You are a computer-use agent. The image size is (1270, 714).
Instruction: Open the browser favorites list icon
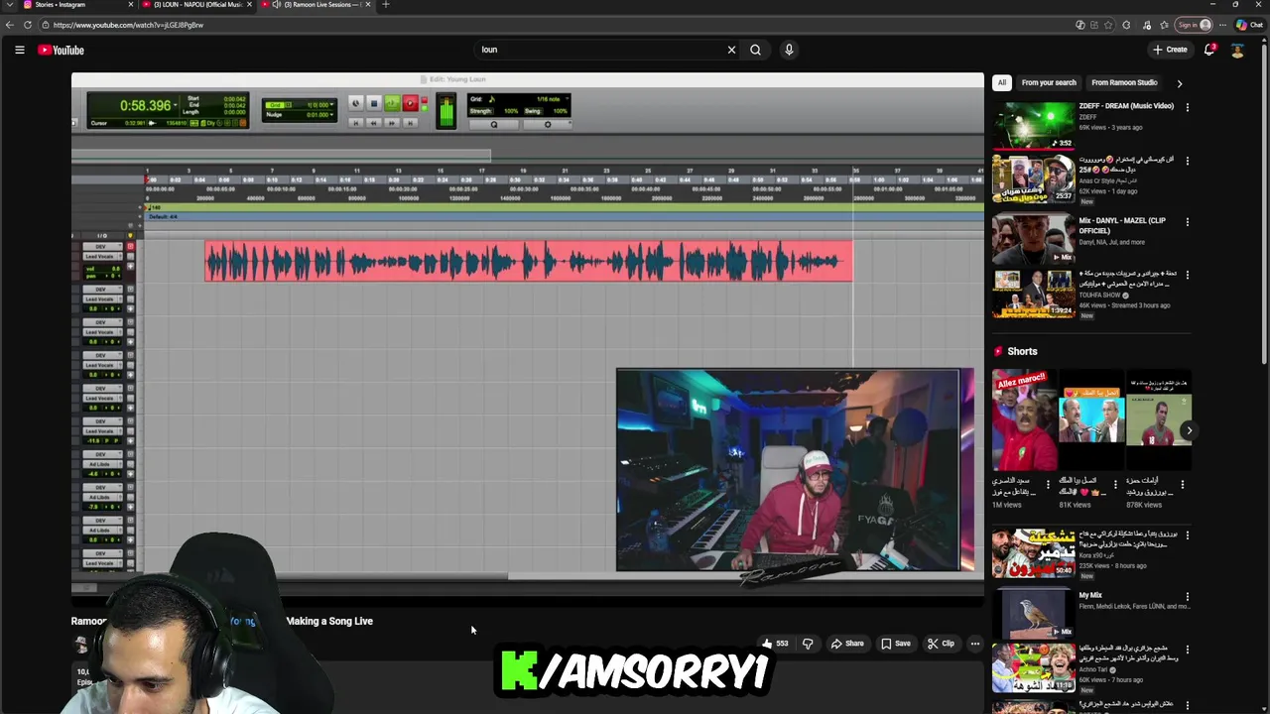pos(1164,25)
